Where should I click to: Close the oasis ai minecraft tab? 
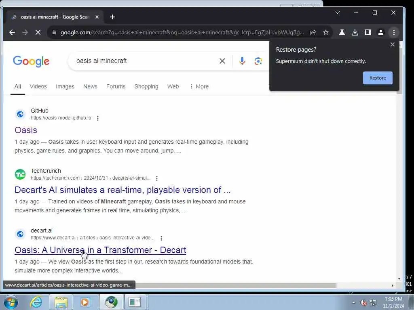pyautogui.click(x=97, y=17)
